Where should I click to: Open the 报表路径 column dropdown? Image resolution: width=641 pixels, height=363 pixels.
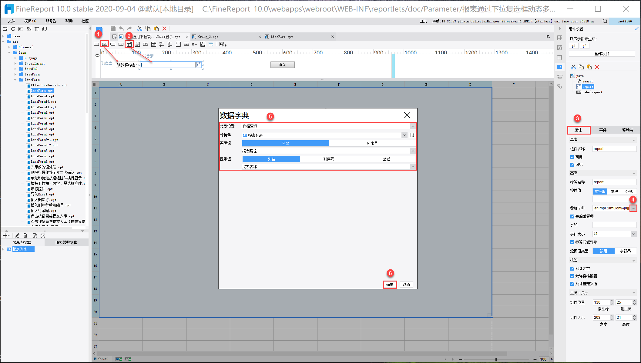pos(413,151)
